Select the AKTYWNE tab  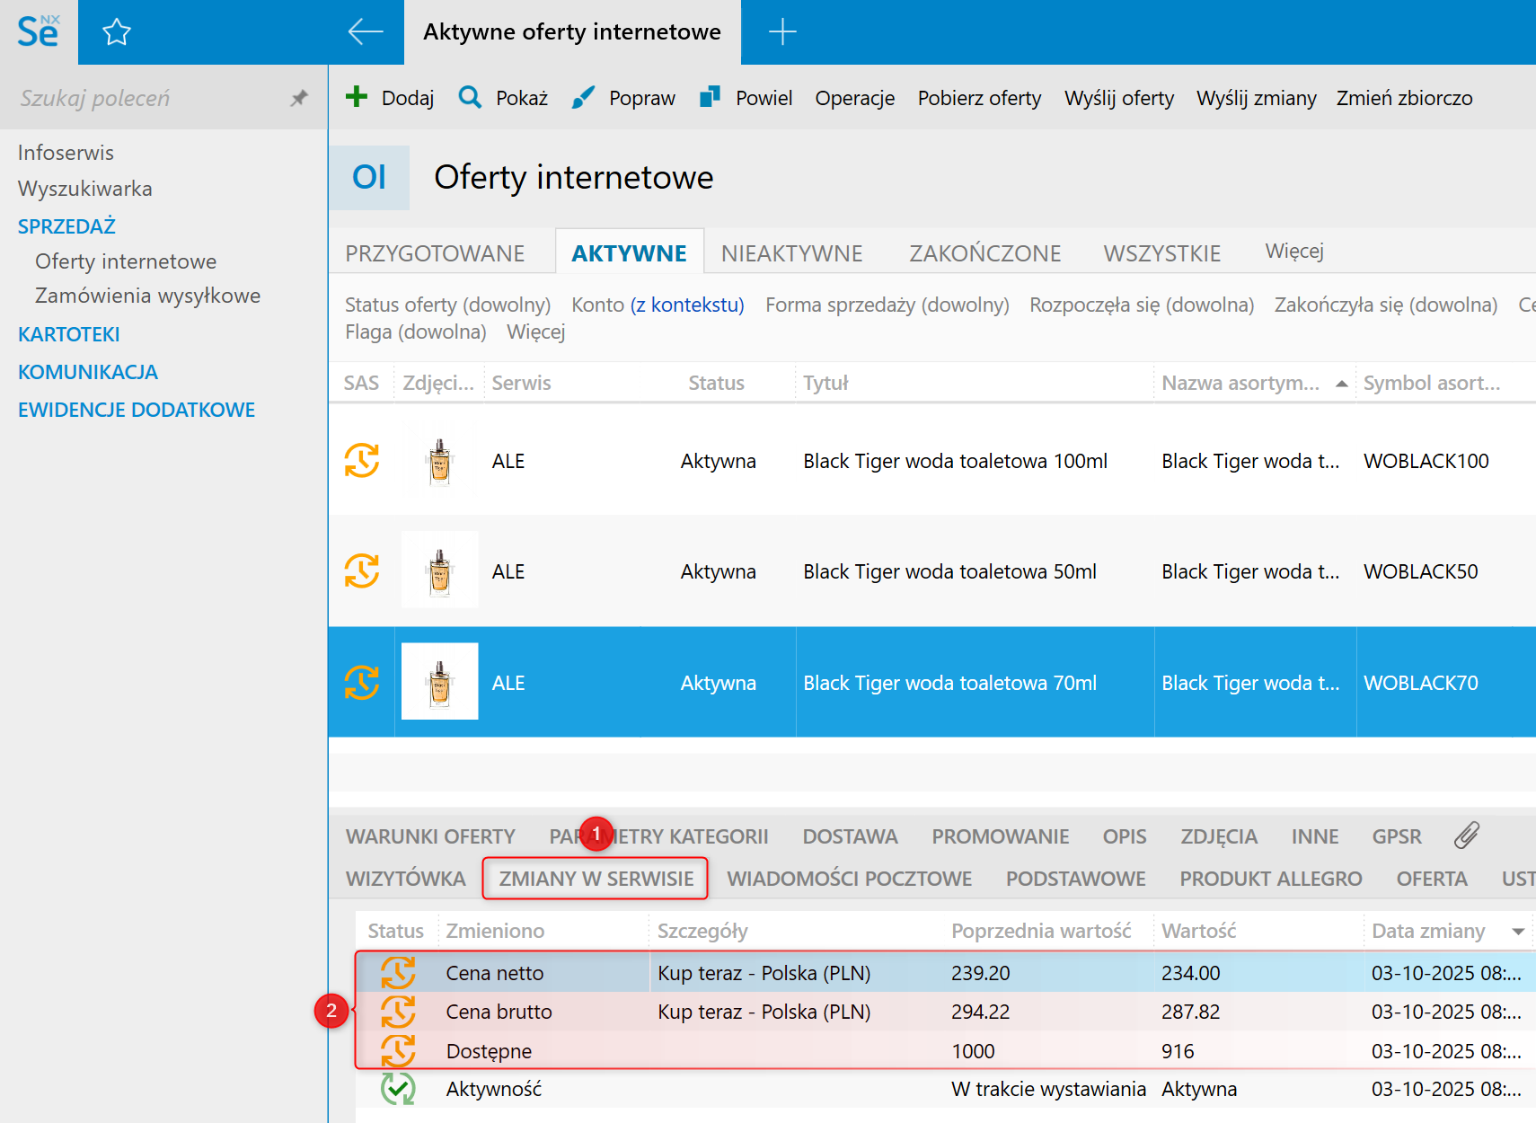(629, 253)
